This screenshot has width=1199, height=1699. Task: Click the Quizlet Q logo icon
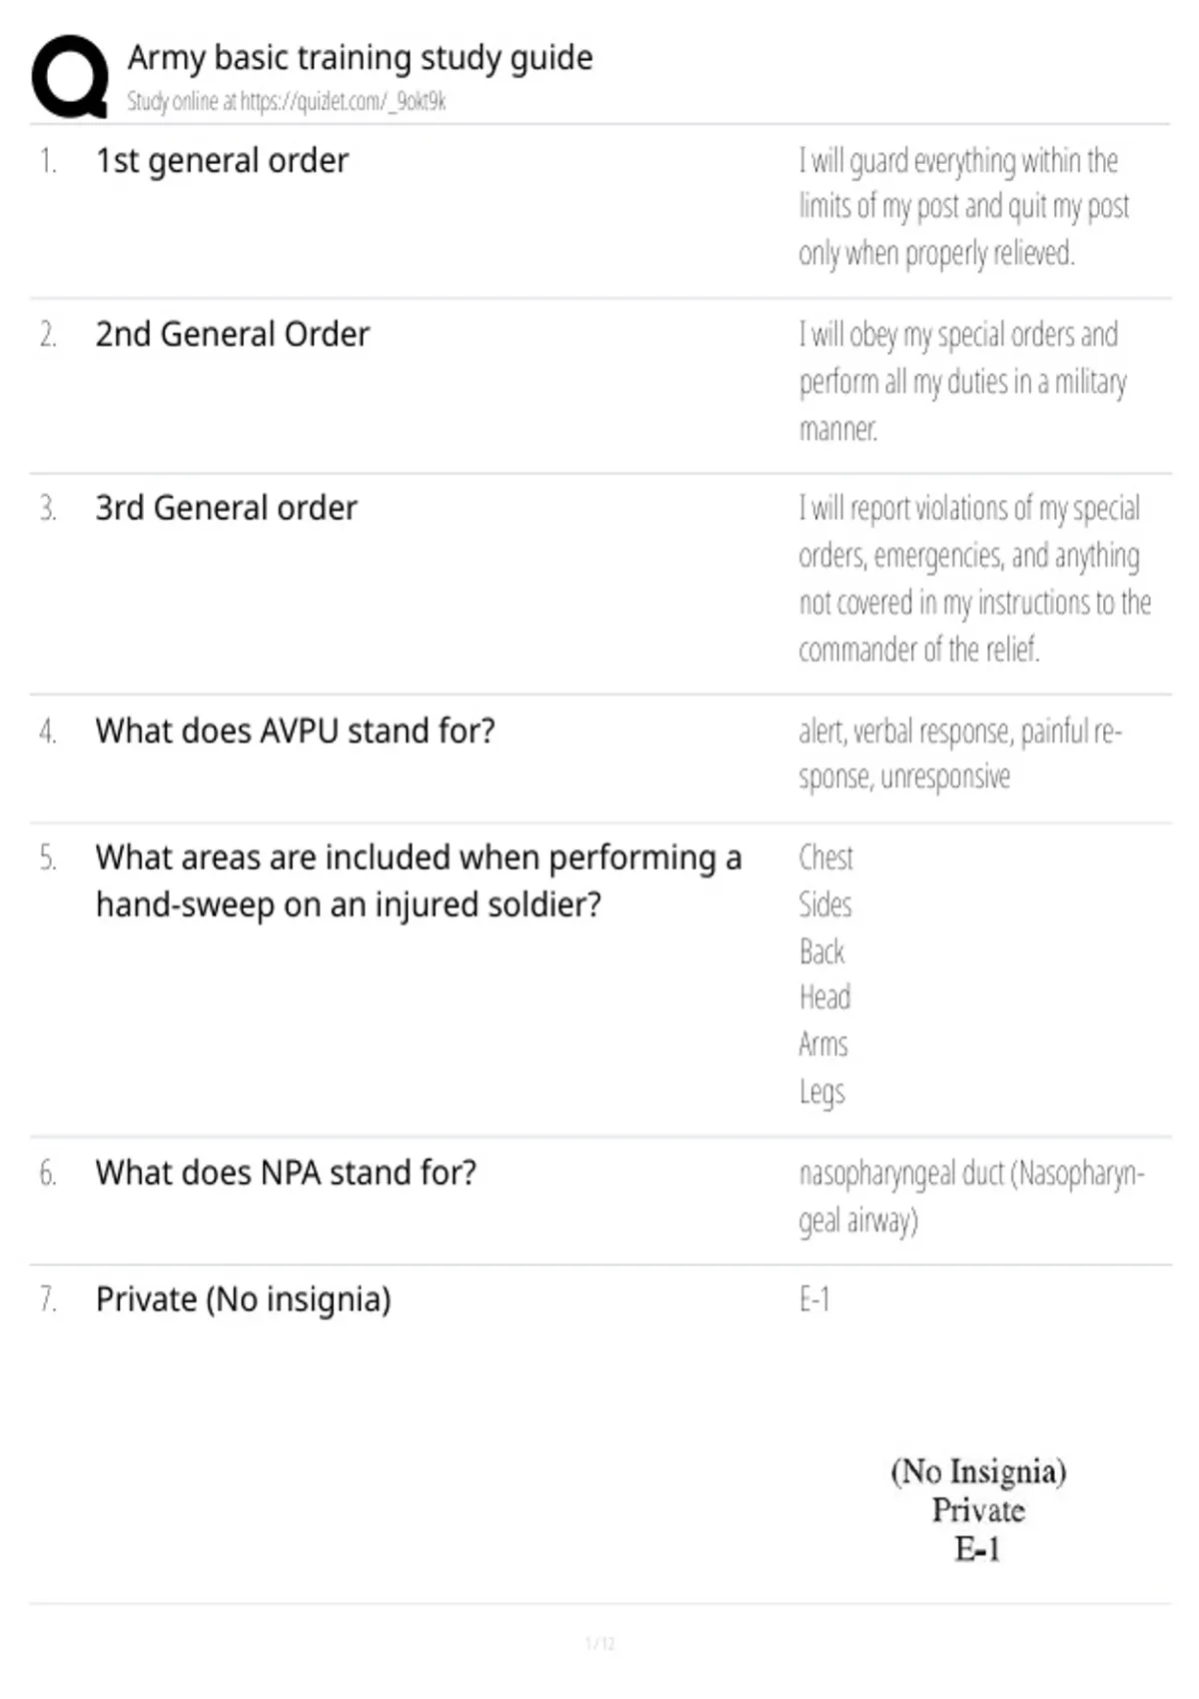70,77
